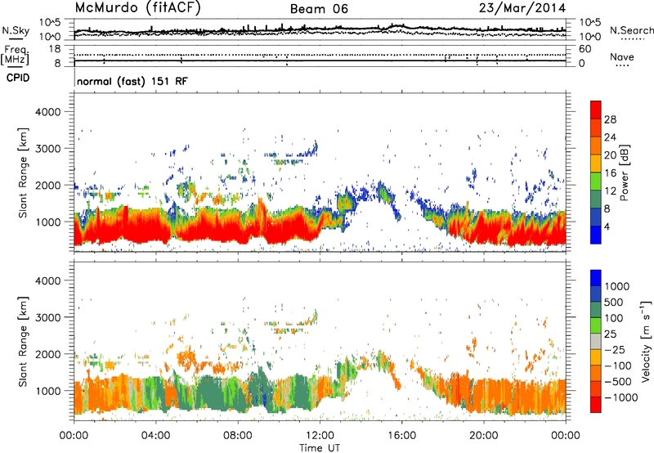Click the "N.Sky" legend label
Viewport: 654px width, 453px height.
(16, 30)
